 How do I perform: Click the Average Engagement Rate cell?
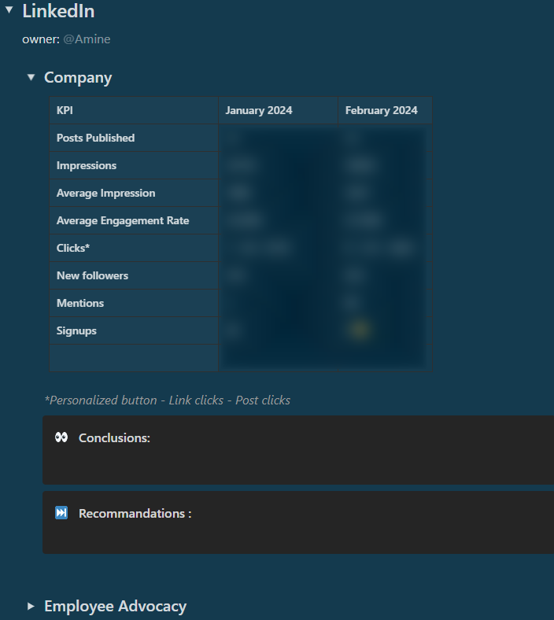123,220
